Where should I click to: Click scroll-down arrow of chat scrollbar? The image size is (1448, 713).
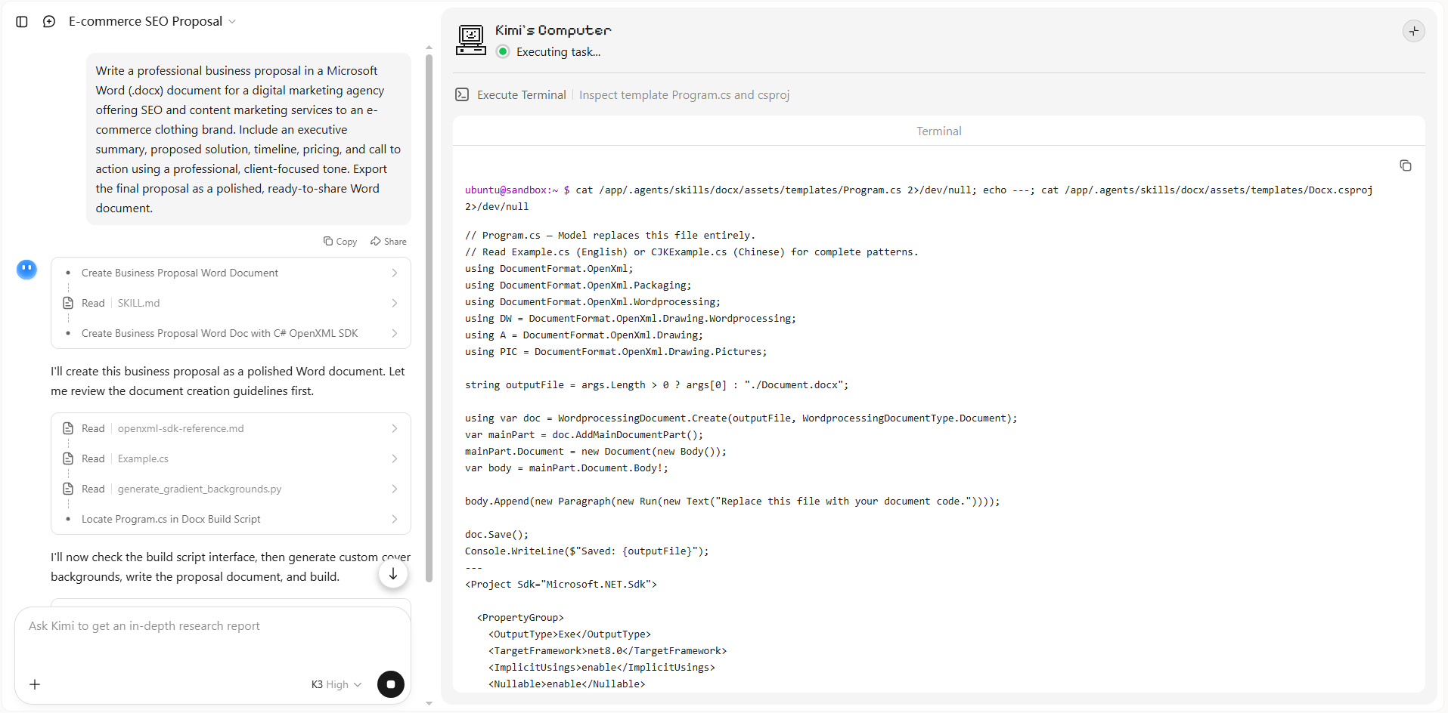coord(429,703)
